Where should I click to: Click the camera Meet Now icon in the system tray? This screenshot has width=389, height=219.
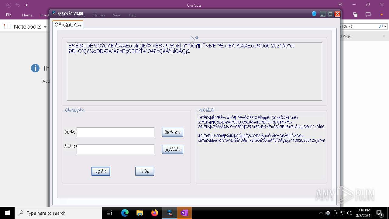tap(335, 213)
